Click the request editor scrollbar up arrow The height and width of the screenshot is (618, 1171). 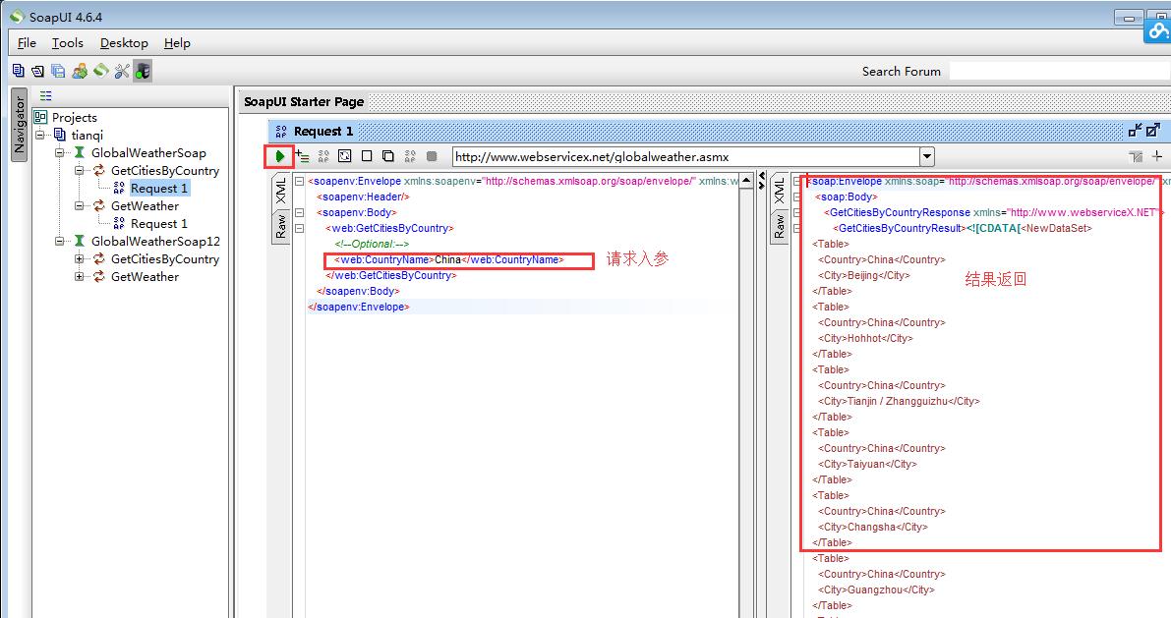tap(746, 182)
